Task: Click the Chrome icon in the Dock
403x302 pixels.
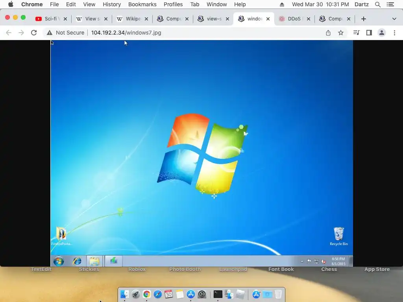Action: [146, 294]
